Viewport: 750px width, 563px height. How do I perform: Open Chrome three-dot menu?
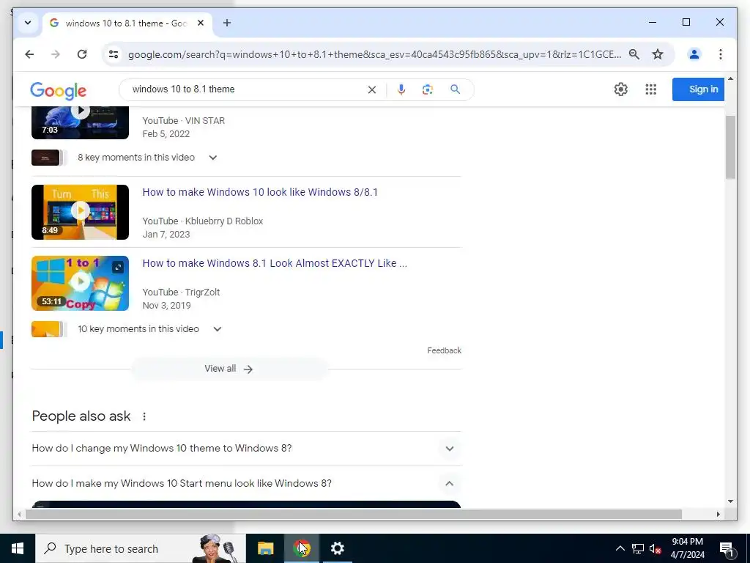click(721, 54)
